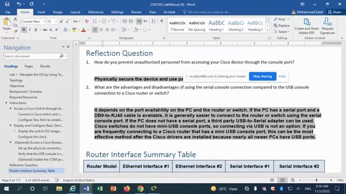This screenshot has width=346, height=194.
Task: Open Request Signatures
Action: 327,26
